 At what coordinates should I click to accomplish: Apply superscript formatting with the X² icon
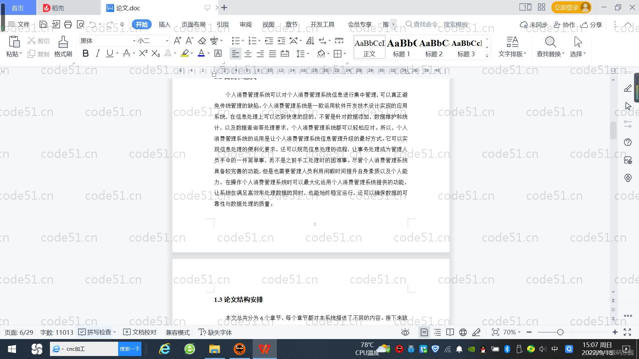(x=142, y=53)
